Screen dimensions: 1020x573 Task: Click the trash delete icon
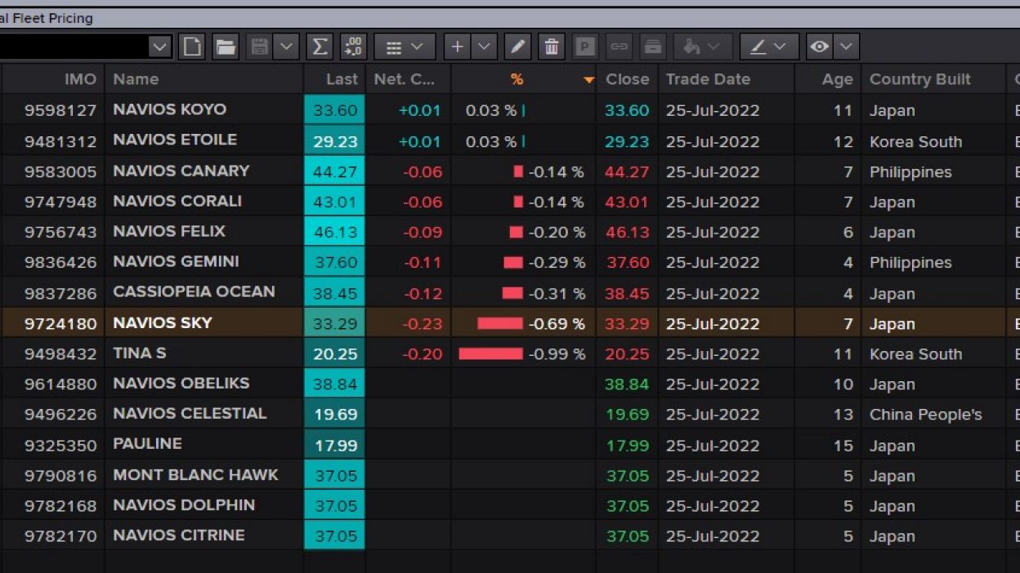552,47
